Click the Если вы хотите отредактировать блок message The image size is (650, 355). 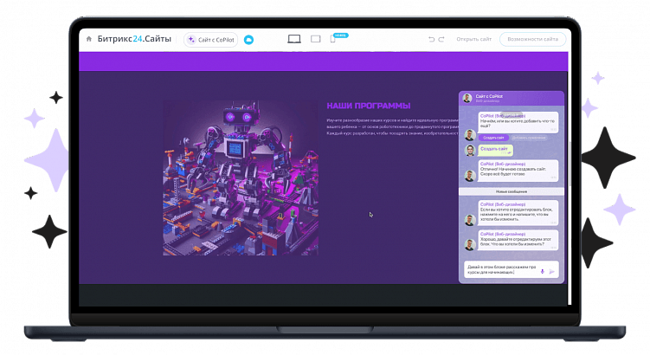518,212
